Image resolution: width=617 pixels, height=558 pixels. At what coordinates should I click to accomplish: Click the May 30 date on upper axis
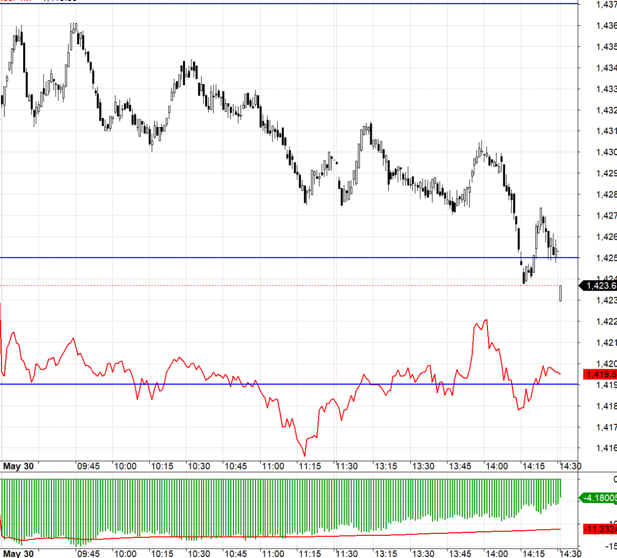[x=19, y=466]
